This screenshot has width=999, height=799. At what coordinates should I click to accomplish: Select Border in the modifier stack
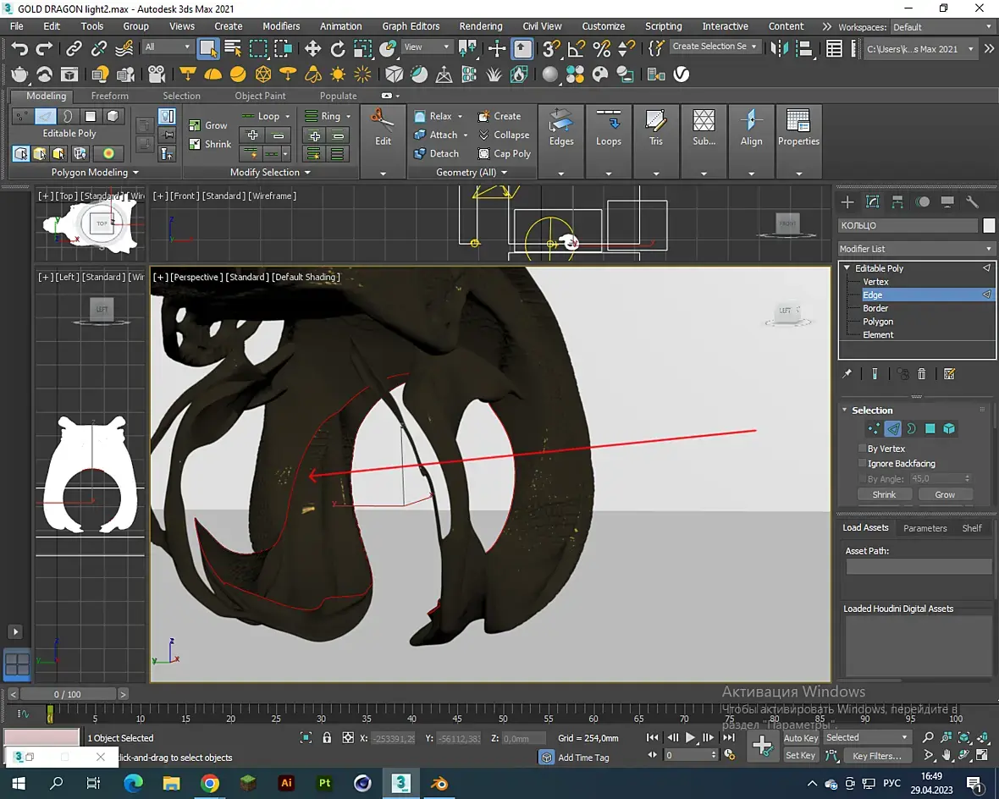(875, 308)
